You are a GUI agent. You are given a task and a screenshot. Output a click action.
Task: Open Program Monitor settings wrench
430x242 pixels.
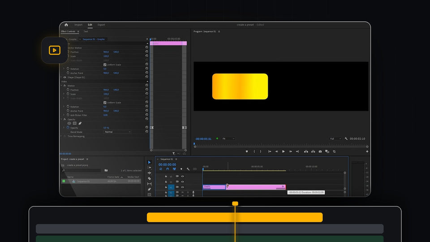[346, 139]
